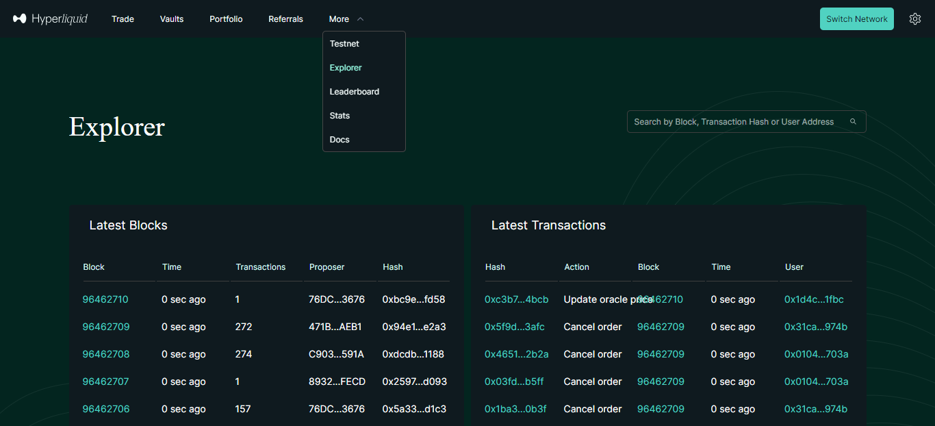Viewport: 935px width, 426px height.
Task: Click the Action column header
Action: (576, 267)
